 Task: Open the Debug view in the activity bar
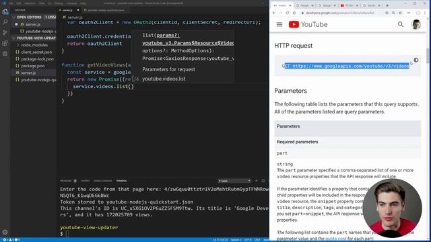pos(5,54)
